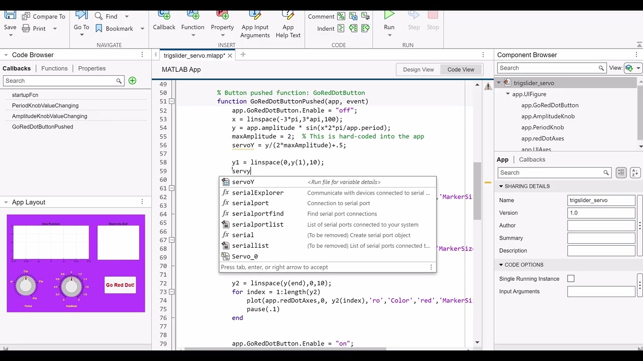Select app.PeriodKnob in the tree

tap(543, 127)
